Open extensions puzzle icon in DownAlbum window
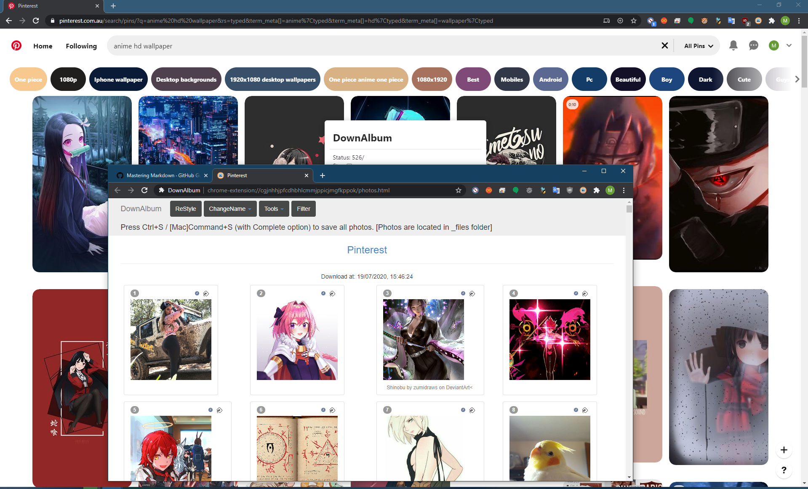808x489 pixels. click(596, 190)
